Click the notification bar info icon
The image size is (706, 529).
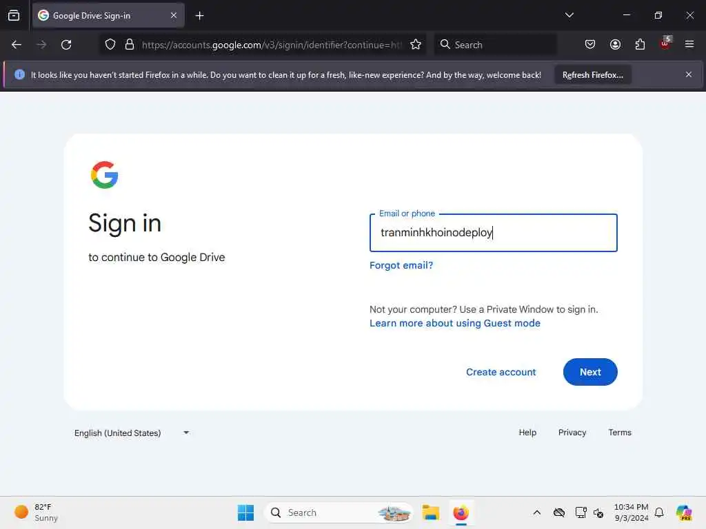click(x=19, y=74)
